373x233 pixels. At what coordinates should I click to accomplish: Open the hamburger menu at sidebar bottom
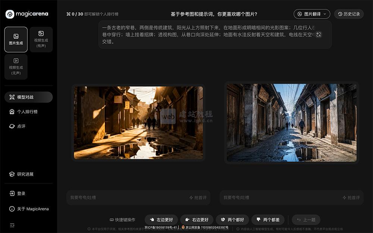(12, 225)
